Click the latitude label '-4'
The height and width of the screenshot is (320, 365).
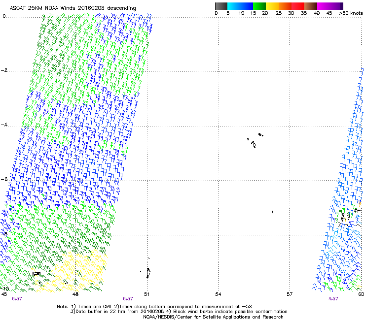coord(4,125)
